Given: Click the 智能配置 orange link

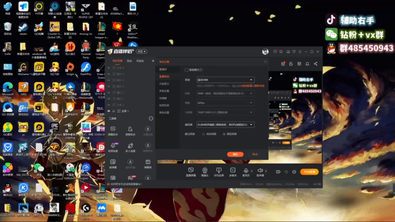Looking at the screenshot, I should [247, 86].
